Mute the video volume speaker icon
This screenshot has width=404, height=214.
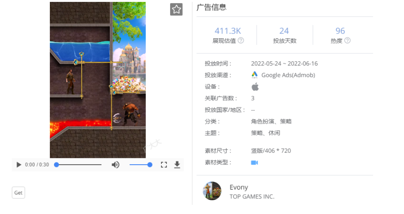click(x=115, y=165)
